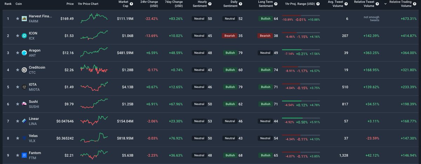
Task: Click the Velas VLX coin logo
Action: (25, 138)
